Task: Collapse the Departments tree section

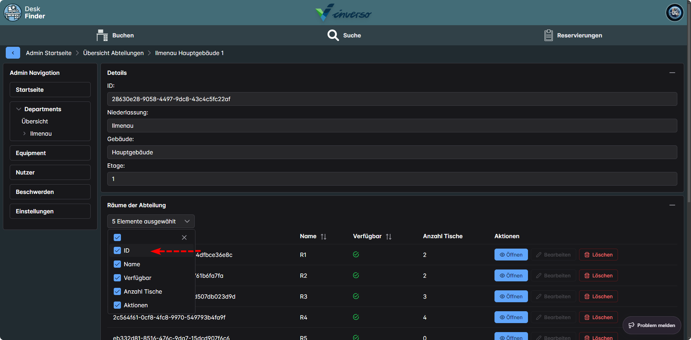Action: coord(19,109)
